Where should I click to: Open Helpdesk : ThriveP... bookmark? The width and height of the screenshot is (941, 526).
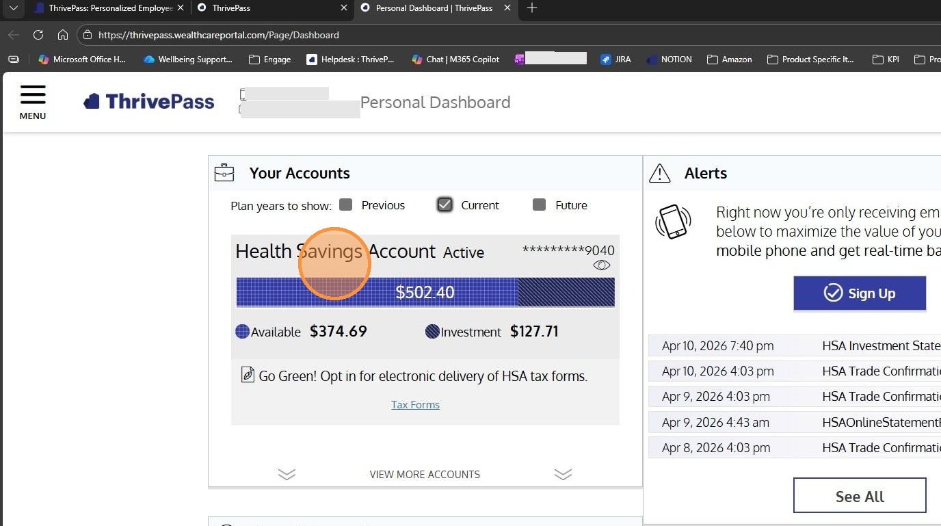pyautogui.click(x=350, y=60)
